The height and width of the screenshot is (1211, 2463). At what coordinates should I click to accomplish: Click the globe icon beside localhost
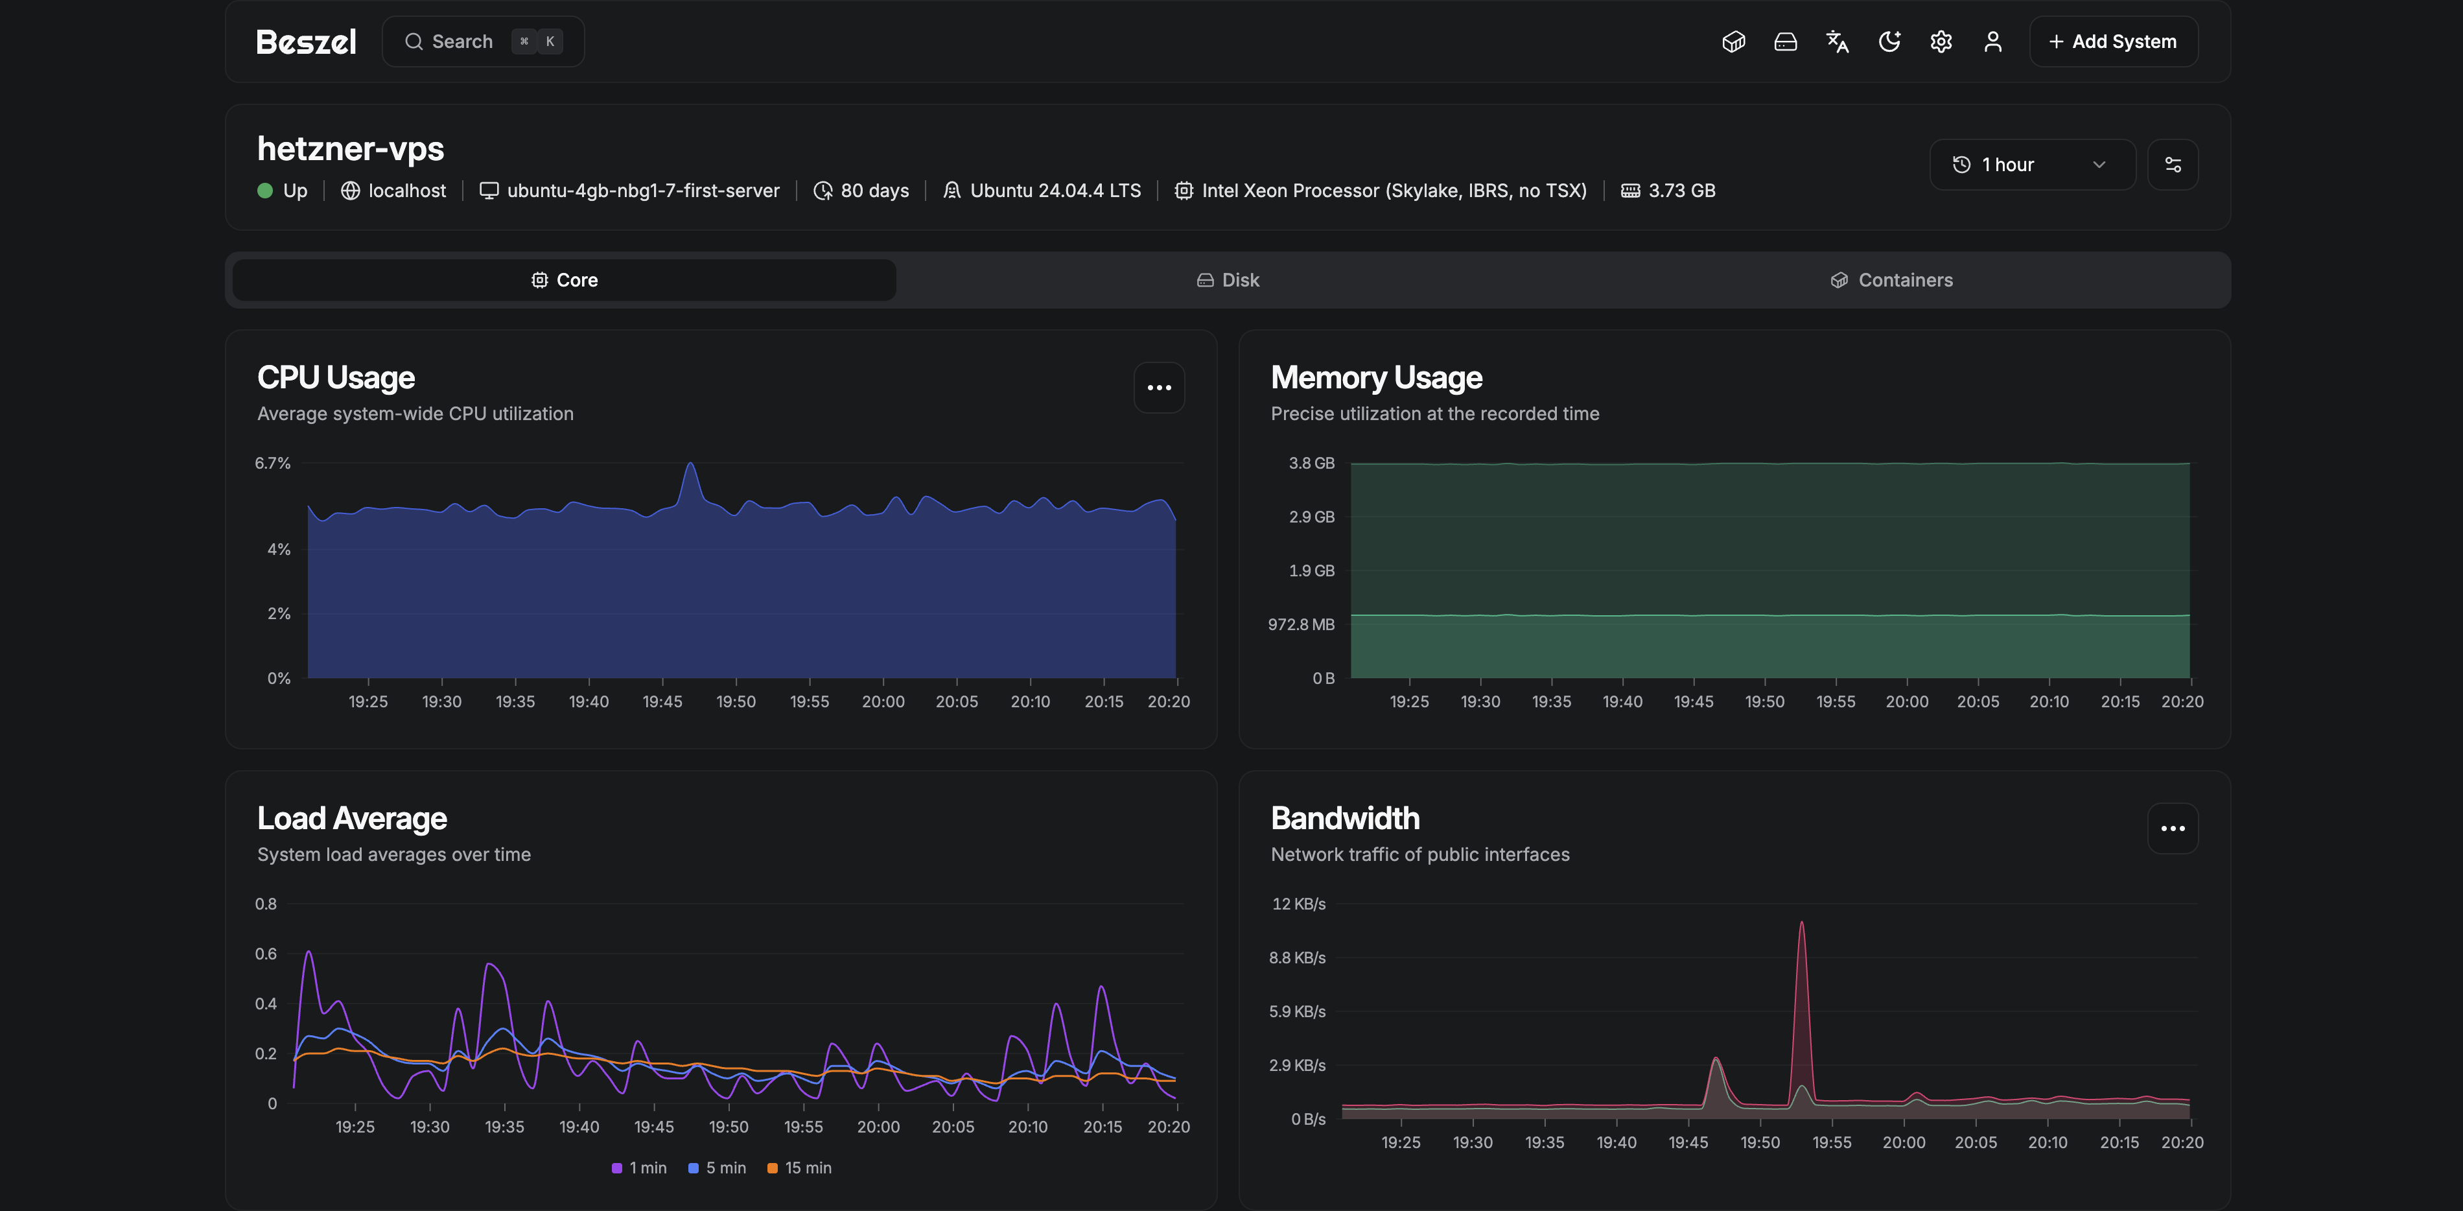coord(351,191)
